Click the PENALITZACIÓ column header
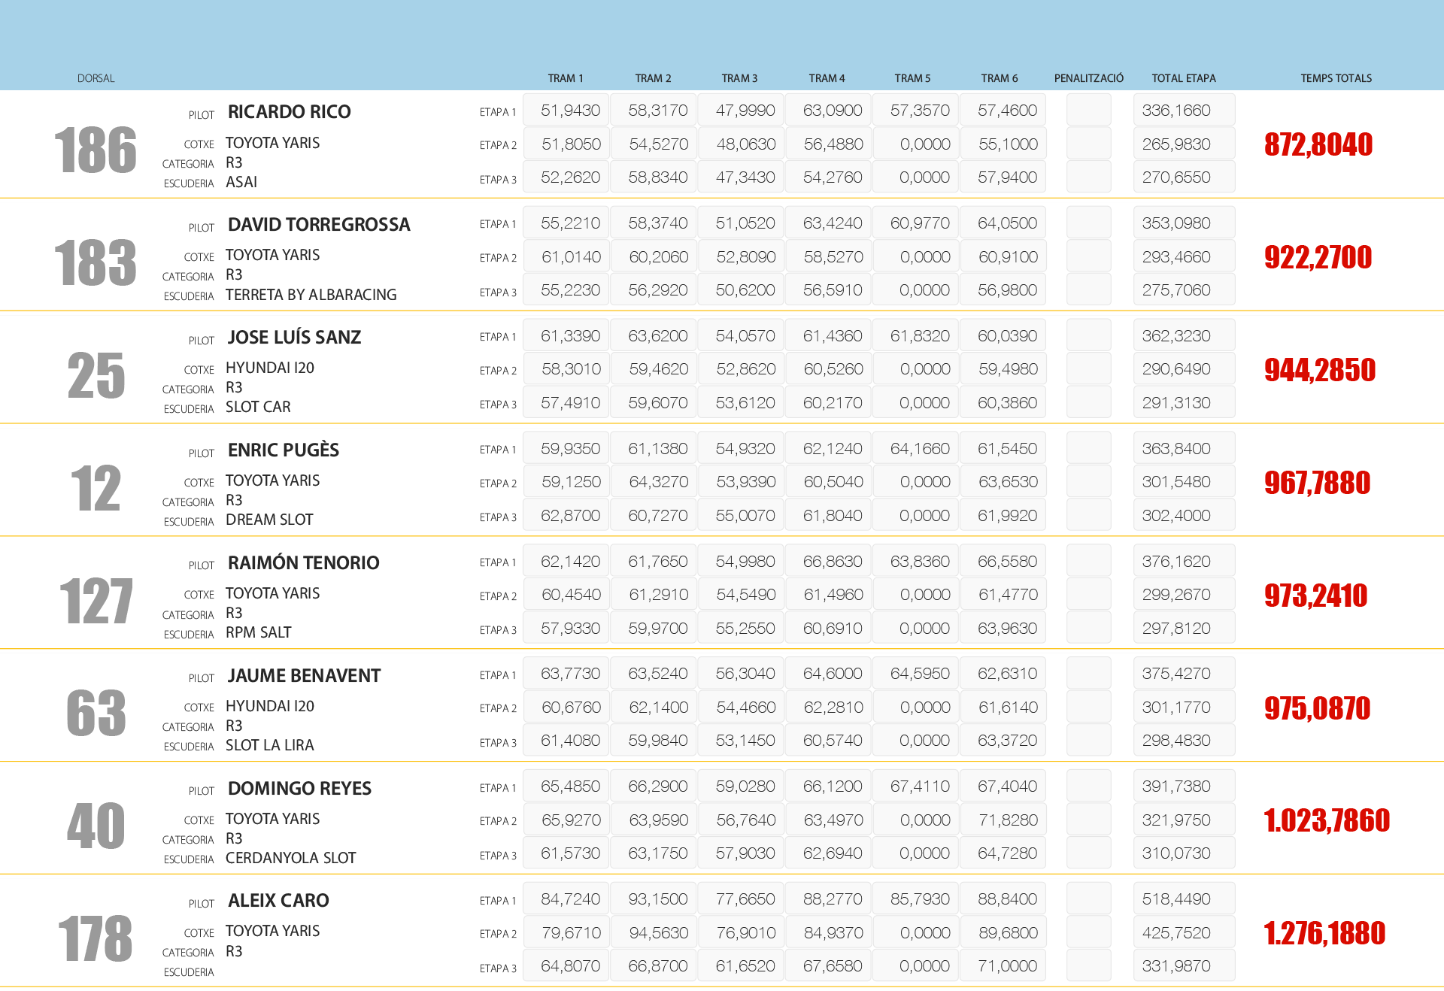The image size is (1444, 991). (x=1088, y=78)
